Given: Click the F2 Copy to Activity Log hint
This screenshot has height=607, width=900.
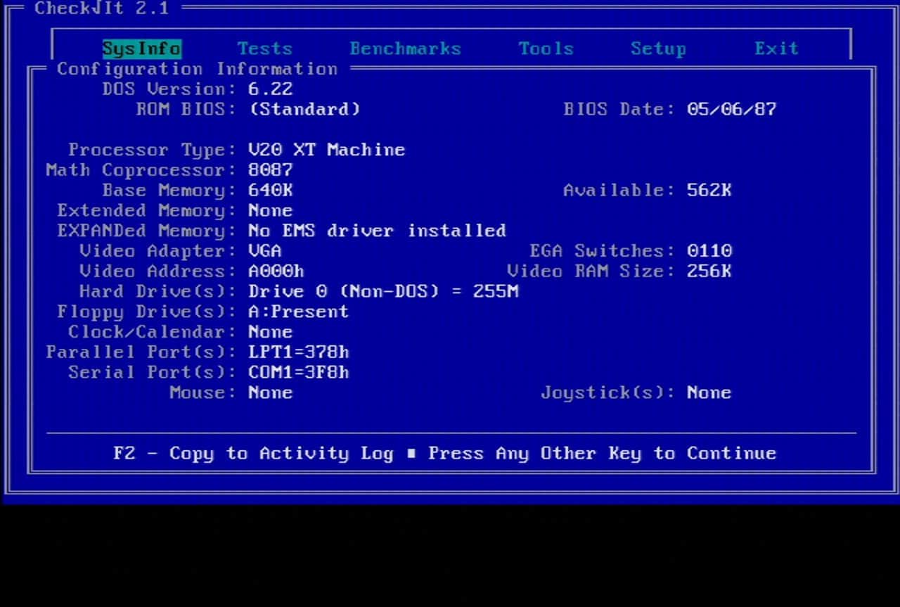Looking at the screenshot, I should [x=253, y=454].
